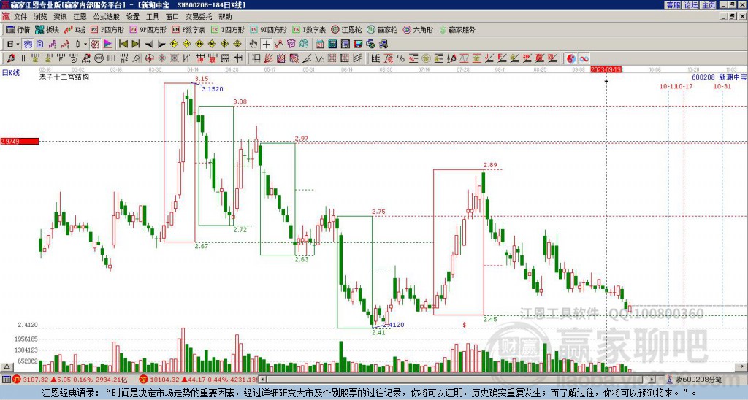
Task: Click the 老子十二宫结构 label
Action: point(64,77)
